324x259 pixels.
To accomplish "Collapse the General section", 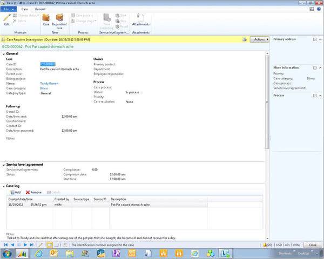I will (x=3, y=54).
